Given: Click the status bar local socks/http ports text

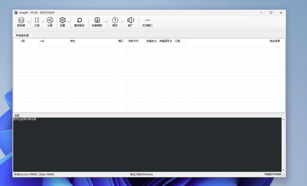Looking at the screenshot, I should [x=34, y=174].
